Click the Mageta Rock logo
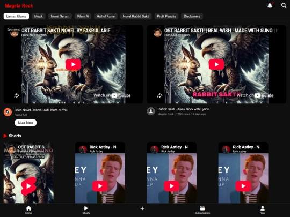The height and width of the screenshot is (217, 290). [x=19, y=6]
